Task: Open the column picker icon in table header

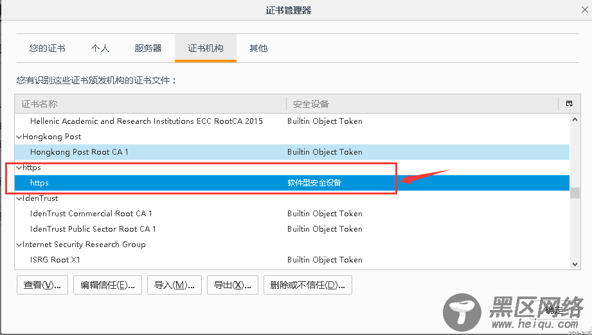Action: point(570,103)
